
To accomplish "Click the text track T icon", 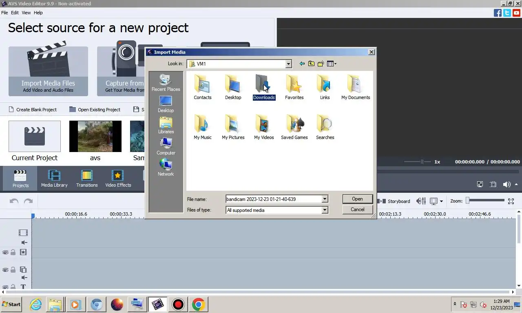I will click(x=23, y=287).
